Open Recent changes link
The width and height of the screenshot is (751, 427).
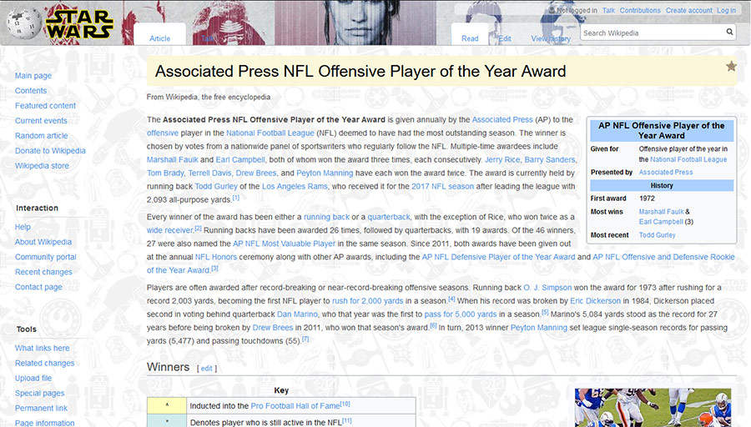43,272
